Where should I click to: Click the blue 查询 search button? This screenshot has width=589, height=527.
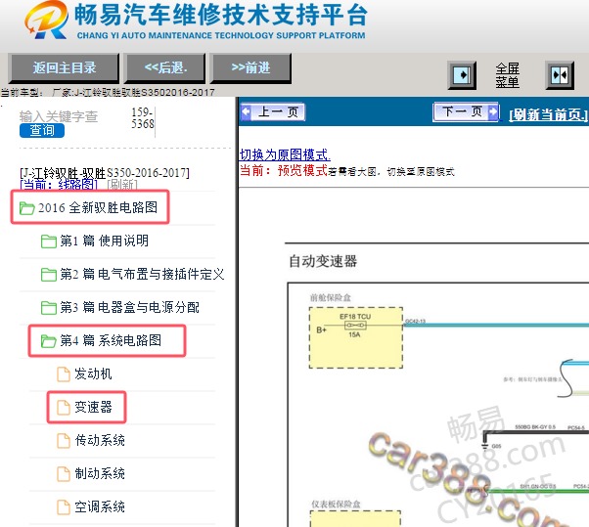[x=42, y=130]
